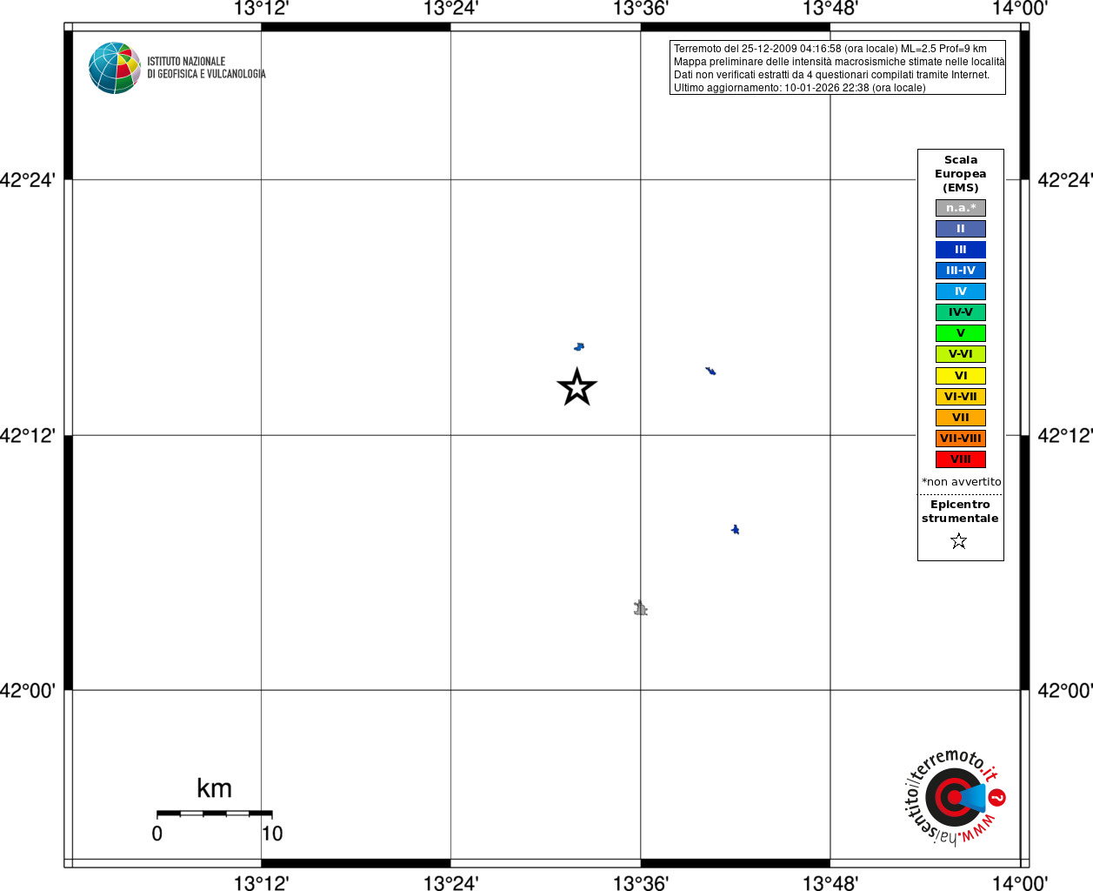Click the 'Dati non verificati' info line

pyautogui.click(x=832, y=75)
